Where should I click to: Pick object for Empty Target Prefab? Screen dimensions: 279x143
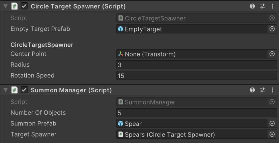[x=272, y=29]
